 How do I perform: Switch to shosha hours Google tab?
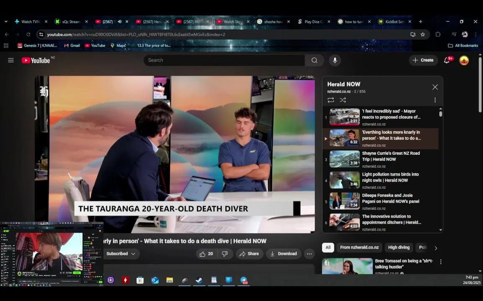(273, 22)
